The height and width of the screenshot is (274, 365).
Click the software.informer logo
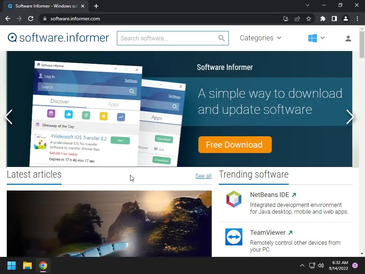click(x=58, y=38)
